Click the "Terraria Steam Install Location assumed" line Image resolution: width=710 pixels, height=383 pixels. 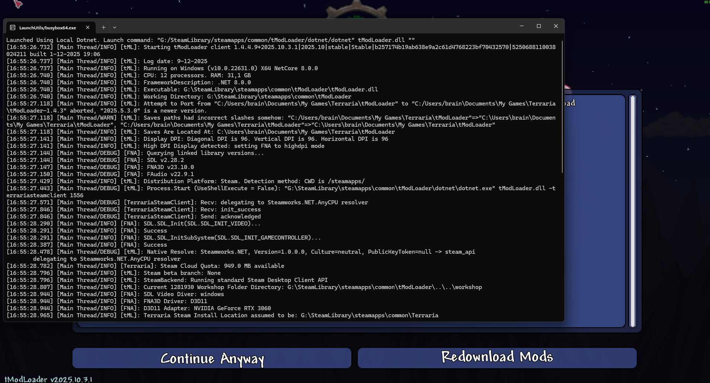point(223,315)
